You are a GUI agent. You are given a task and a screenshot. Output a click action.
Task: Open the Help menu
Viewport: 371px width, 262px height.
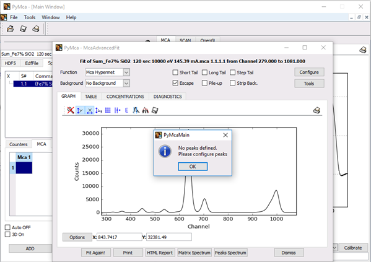pos(71,17)
